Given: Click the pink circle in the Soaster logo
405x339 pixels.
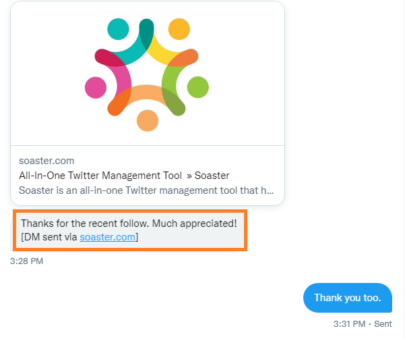Looking at the screenshot, I should [x=96, y=88].
